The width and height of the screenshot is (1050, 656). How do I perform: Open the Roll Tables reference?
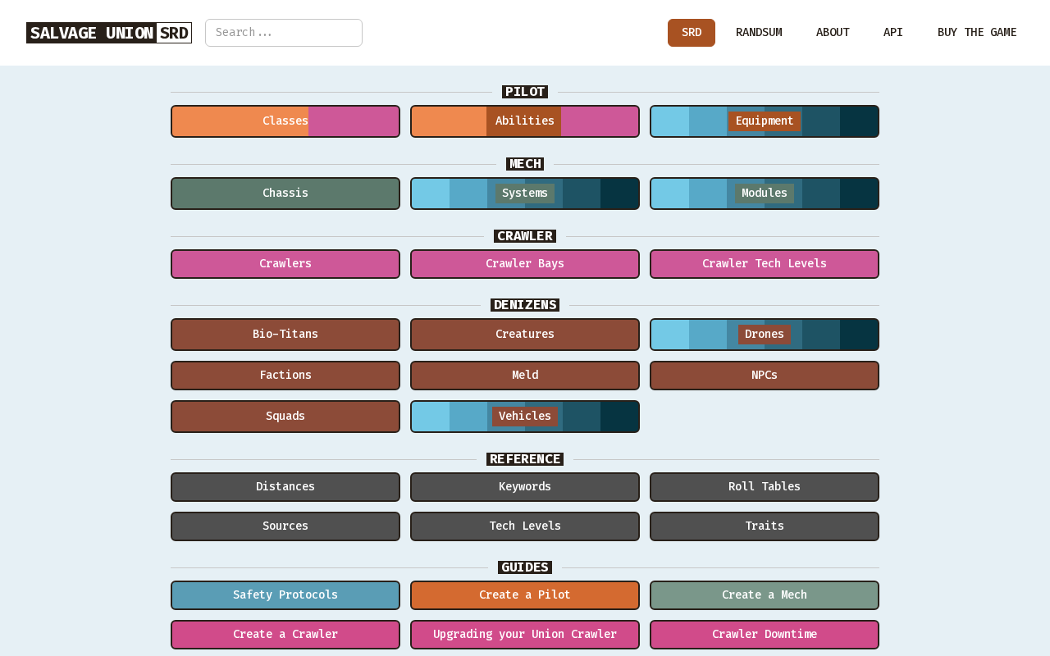tap(765, 487)
